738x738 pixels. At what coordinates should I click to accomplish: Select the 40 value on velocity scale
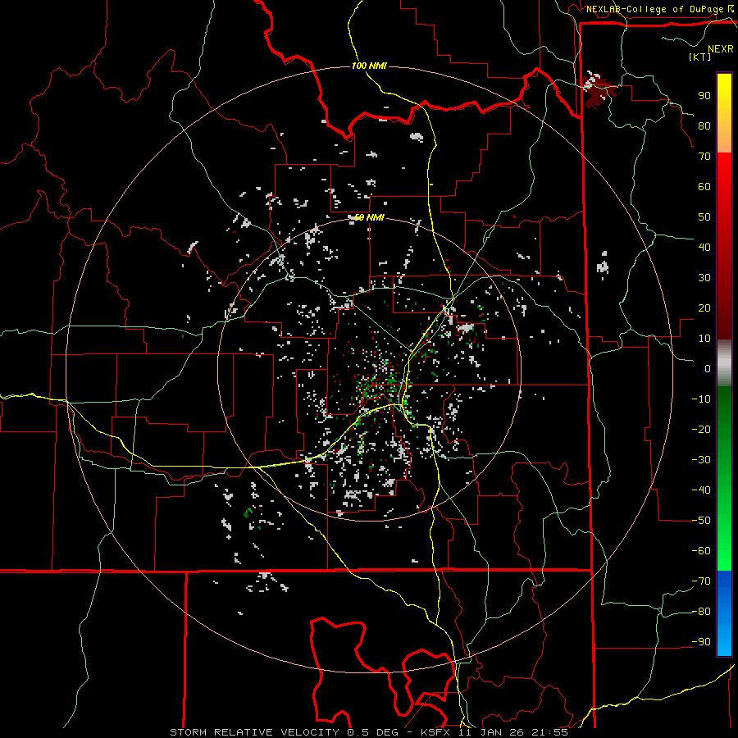pos(704,247)
